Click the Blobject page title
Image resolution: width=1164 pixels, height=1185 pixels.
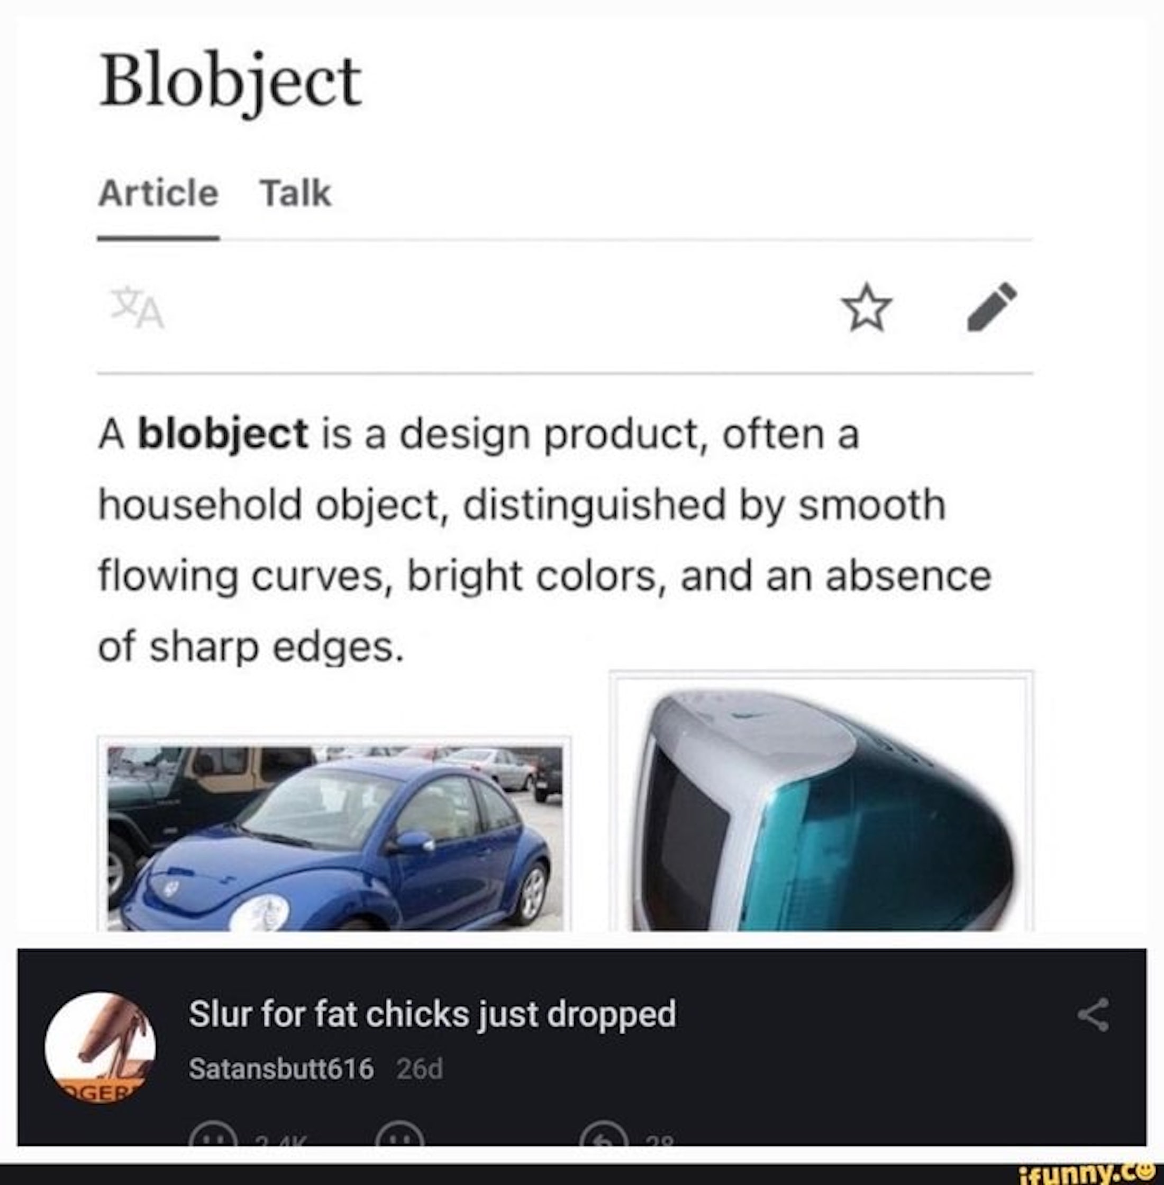pyautogui.click(x=231, y=81)
